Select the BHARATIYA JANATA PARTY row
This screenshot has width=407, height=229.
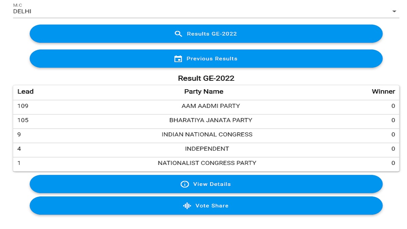click(206, 120)
